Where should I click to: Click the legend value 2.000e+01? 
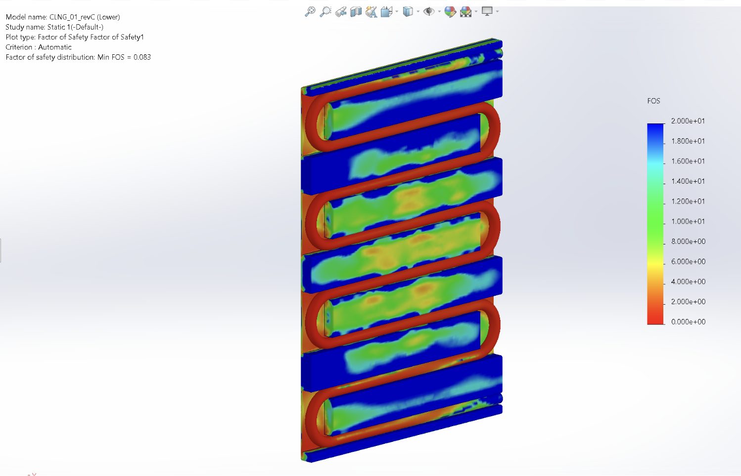[x=688, y=121]
